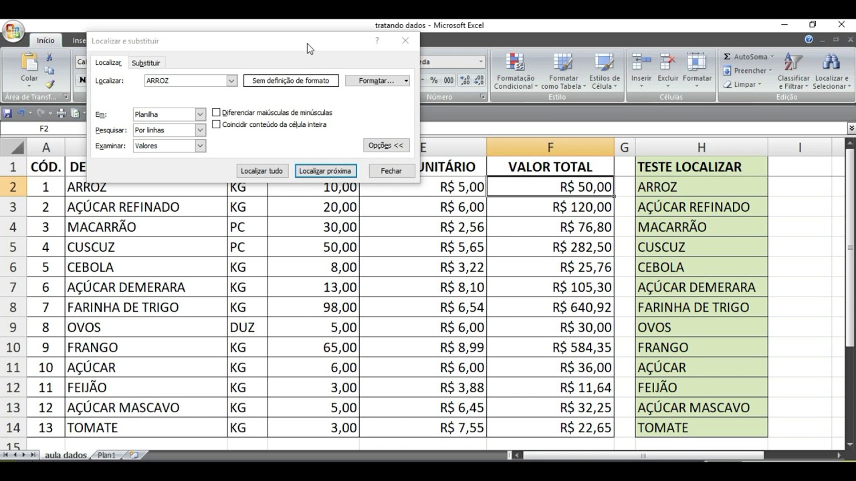Open Formatação Condicional in the ribbon
The image size is (856, 481).
514,71
